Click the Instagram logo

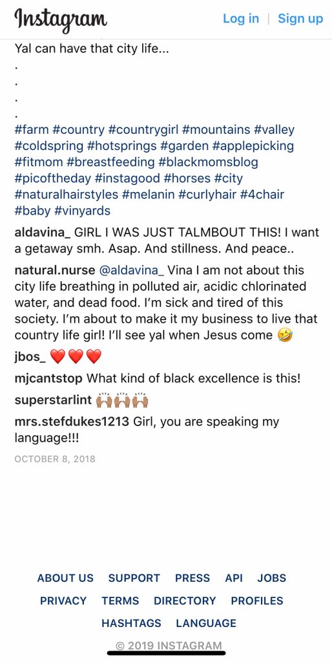pyautogui.click(x=61, y=19)
